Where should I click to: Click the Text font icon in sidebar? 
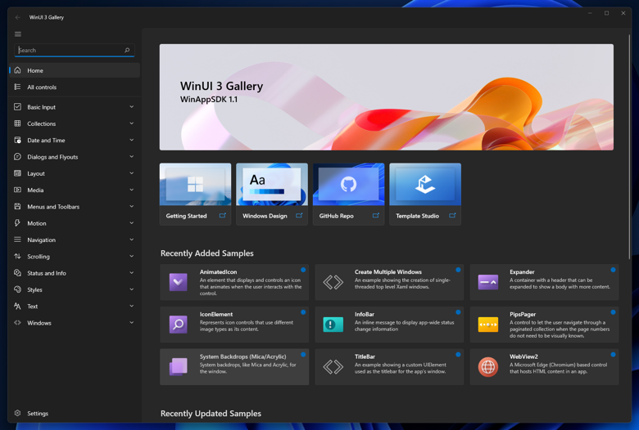[x=17, y=306]
